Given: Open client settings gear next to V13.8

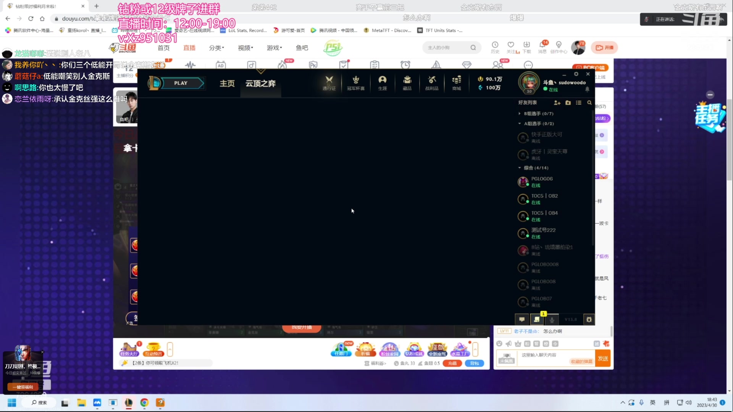Looking at the screenshot, I should (589, 320).
